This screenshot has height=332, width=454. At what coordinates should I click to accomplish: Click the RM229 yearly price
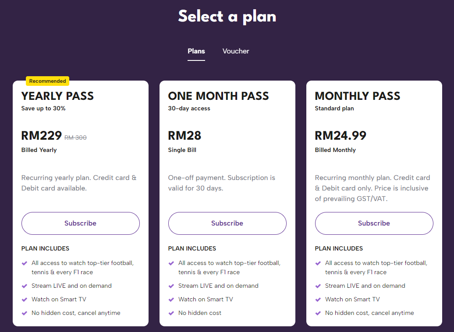click(42, 136)
